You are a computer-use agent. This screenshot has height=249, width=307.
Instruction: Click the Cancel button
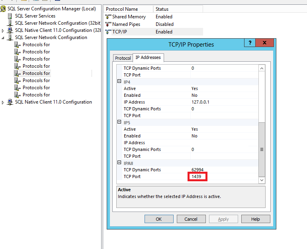[x=191, y=219]
